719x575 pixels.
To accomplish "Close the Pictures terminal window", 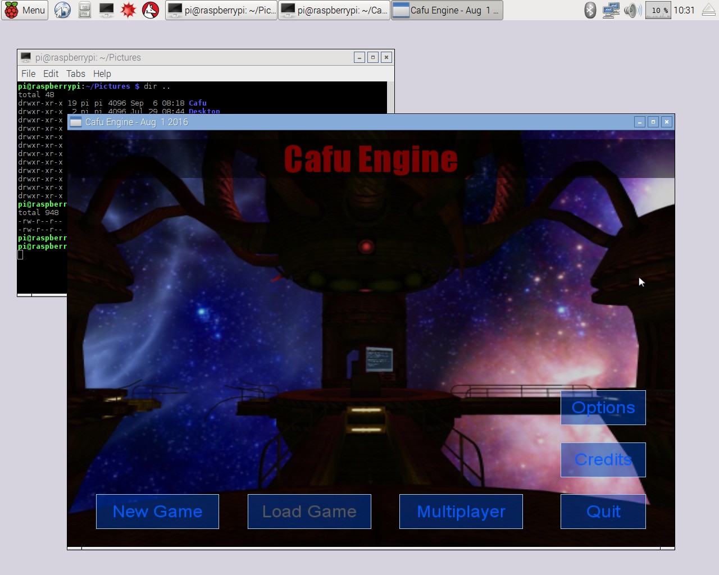I will [x=386, y=57].
